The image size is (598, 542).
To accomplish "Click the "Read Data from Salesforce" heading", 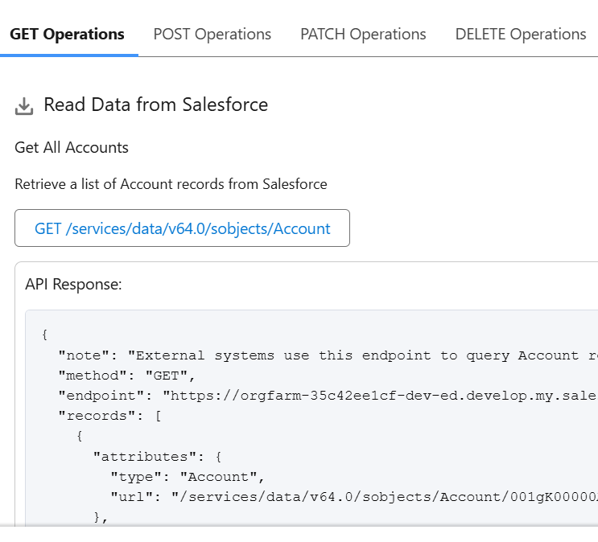I will [x=155, y=105].
